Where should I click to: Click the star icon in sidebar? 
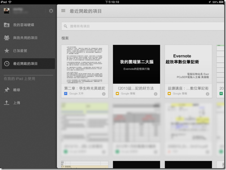(x=7, y=51)
